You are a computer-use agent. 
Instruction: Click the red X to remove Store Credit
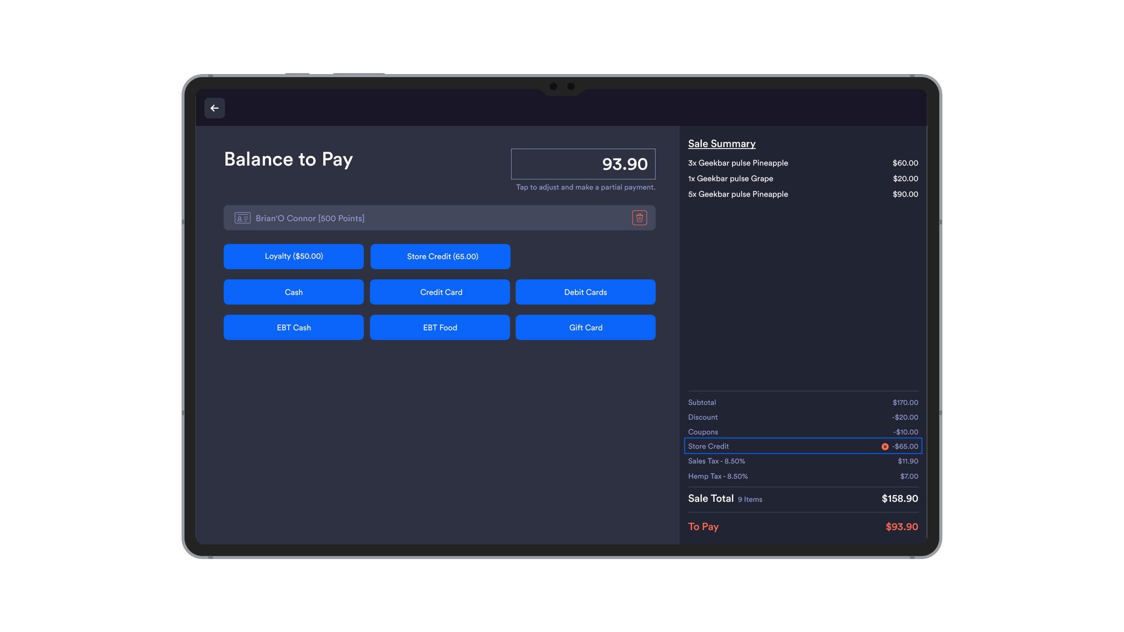click(x=885, y=446)
